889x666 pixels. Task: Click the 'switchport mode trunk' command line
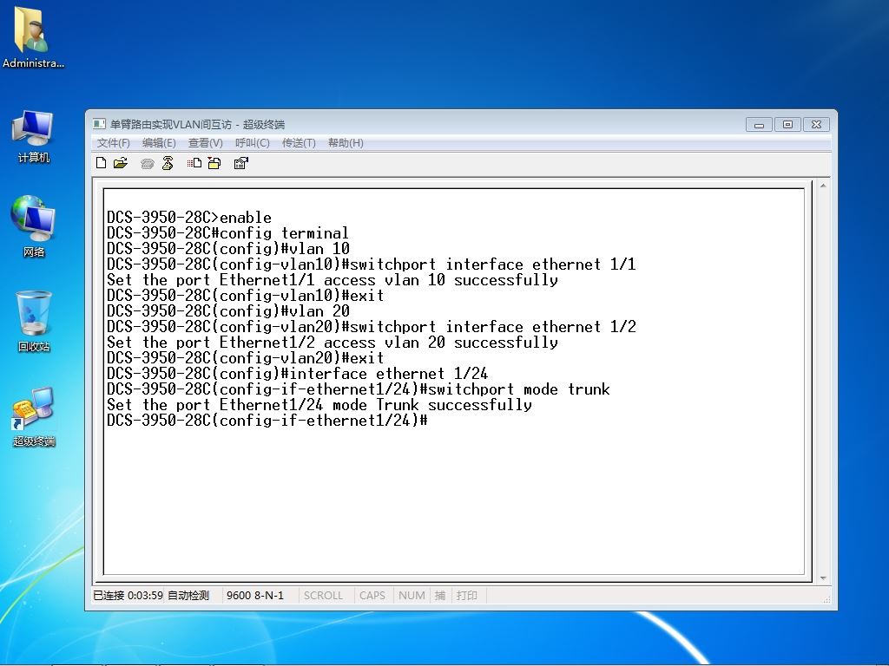click(x=359, y=389)
